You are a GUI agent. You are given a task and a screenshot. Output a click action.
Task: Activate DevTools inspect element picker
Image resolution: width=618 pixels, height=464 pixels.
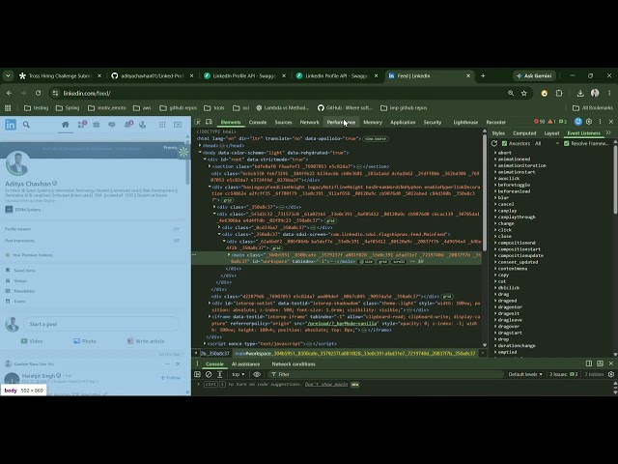coord(198,122)
